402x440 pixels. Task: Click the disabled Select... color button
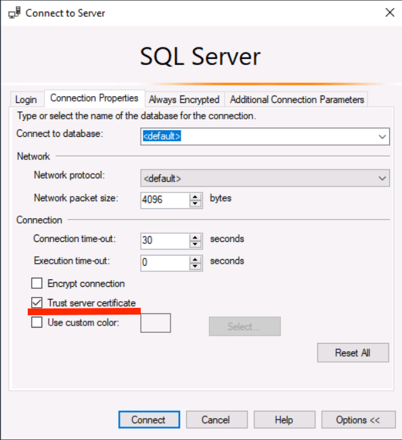point(244,326)
